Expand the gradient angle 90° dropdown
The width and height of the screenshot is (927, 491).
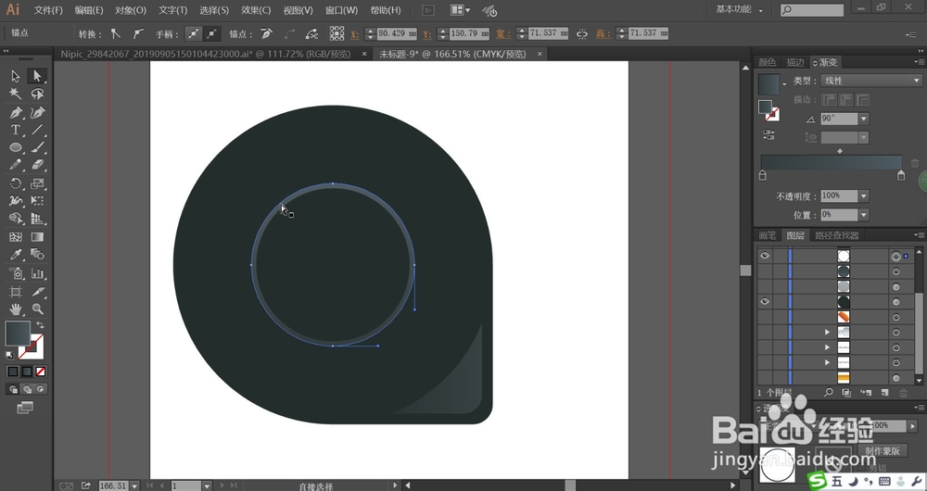pos(864,119)
